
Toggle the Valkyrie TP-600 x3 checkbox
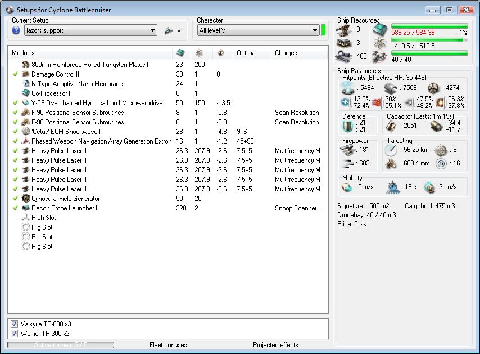[14, 324]
